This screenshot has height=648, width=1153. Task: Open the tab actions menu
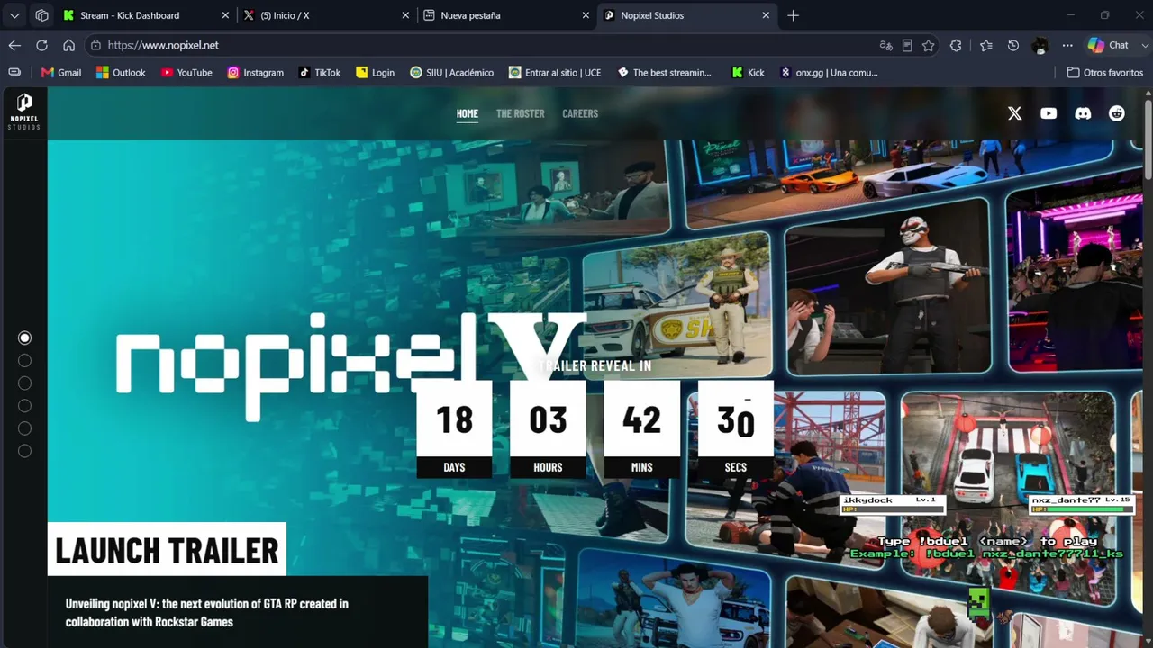click(x=14, y=15)
